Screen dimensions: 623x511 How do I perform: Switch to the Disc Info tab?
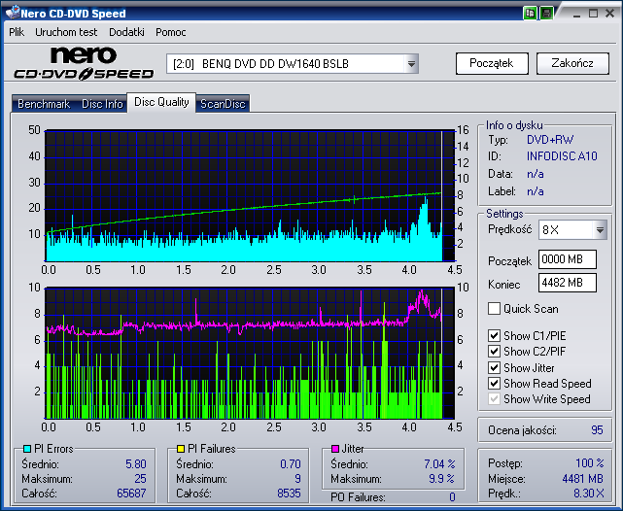[x=102, y=104]
